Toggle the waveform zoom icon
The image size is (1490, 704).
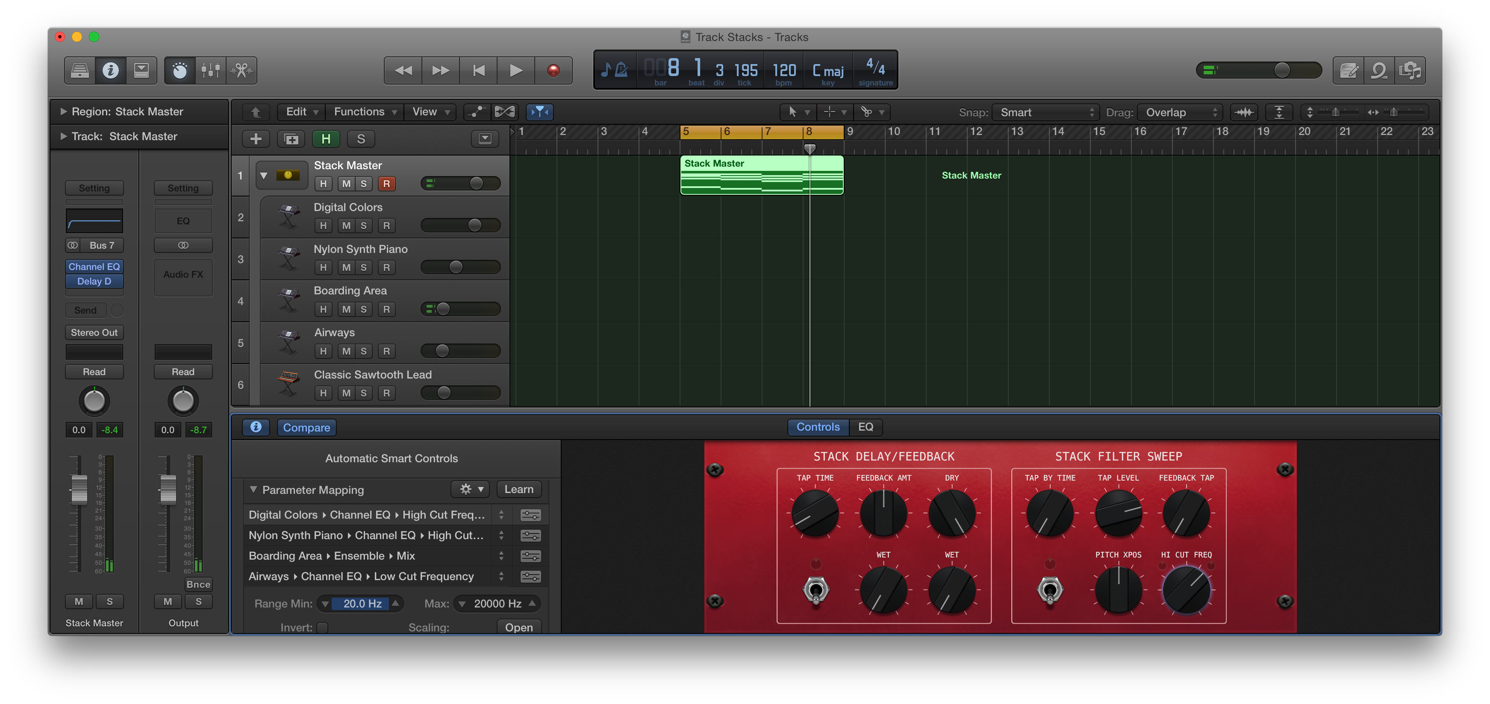(1244, 112)
